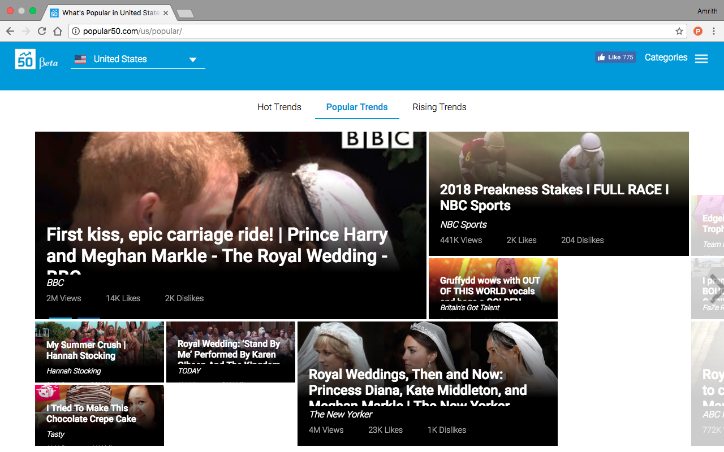Open a new browser tab
This screenshot has height=452, width=724.
click(x=185, y=13)
